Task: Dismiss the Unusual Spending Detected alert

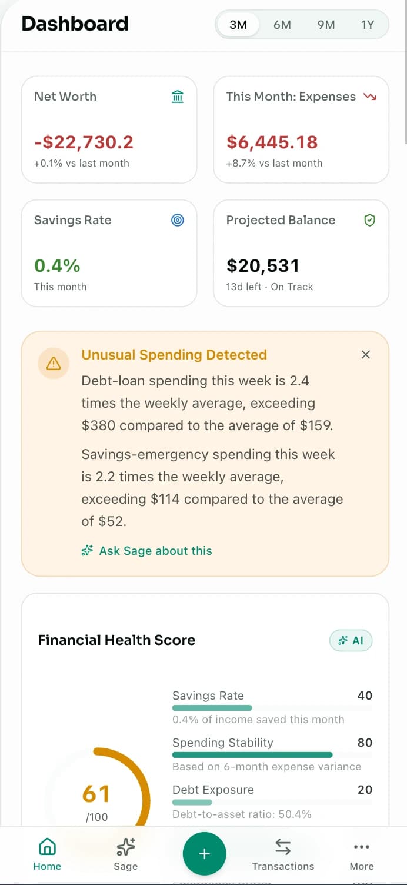Action: coord(366,354)
